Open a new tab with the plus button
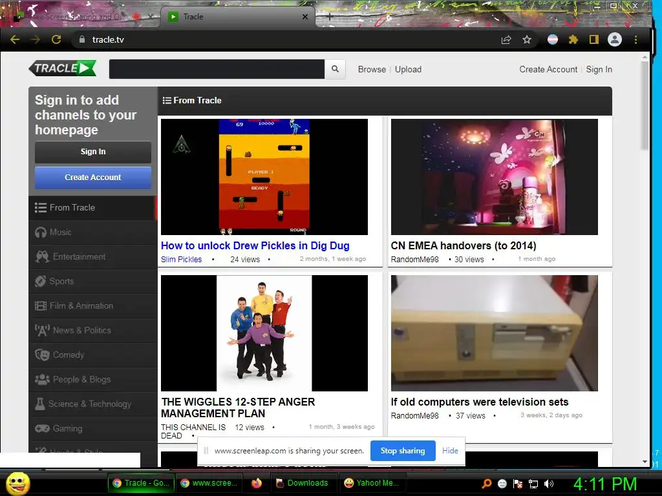 [330, 17]
